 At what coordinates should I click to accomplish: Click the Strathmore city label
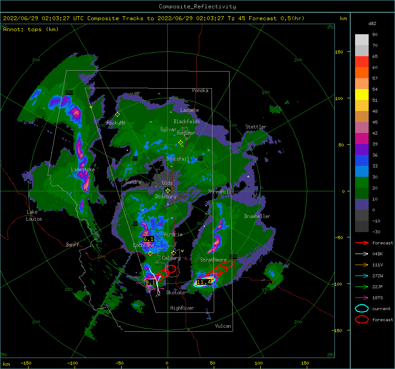213,260
